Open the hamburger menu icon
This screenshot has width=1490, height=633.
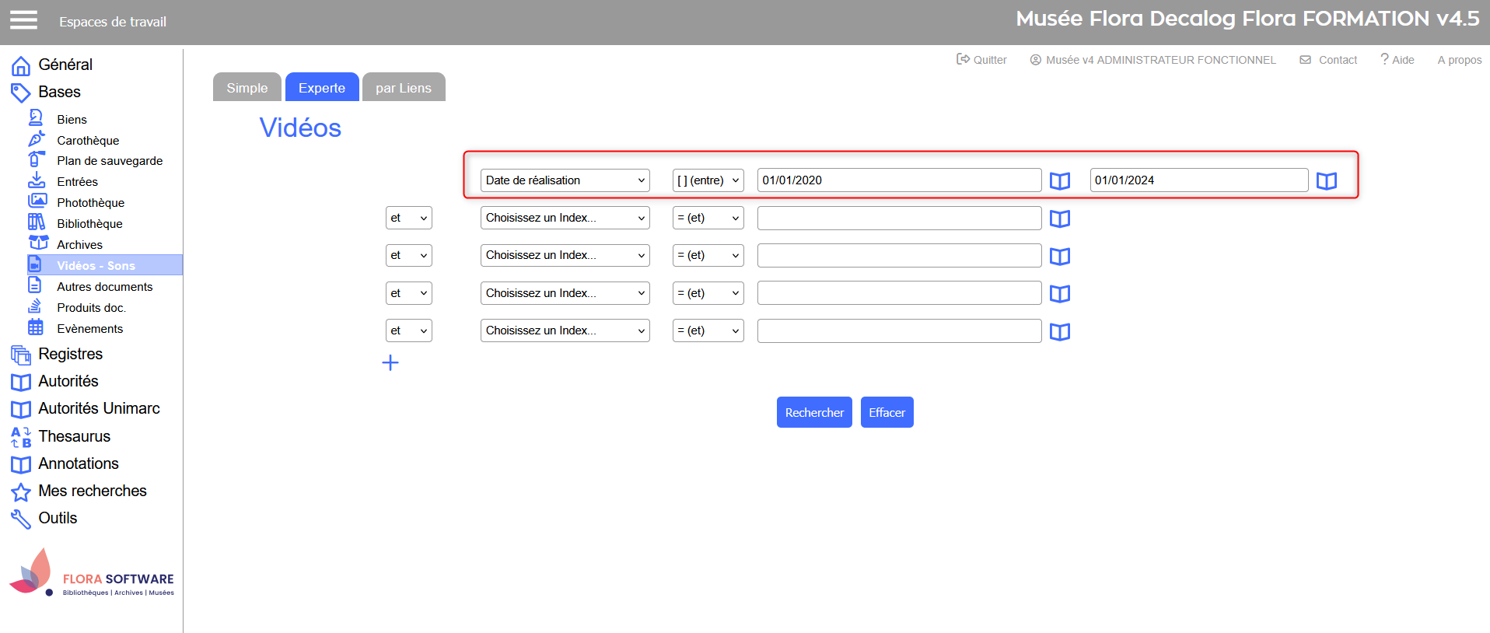tap(23, 20)
